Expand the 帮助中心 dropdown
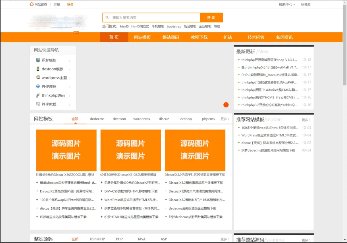This screenshot has width=347, height=243. 287,5
